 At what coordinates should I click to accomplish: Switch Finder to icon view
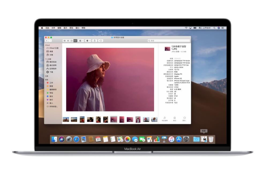coord(64,40)
